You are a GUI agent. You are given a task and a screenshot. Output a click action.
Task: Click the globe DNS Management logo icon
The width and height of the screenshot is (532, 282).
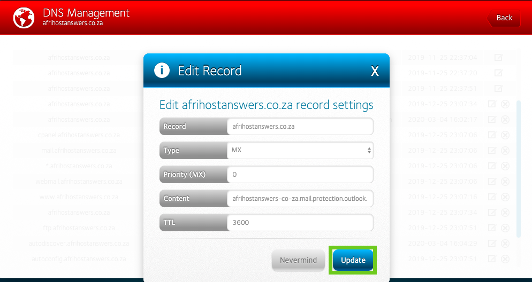point(24,18)
